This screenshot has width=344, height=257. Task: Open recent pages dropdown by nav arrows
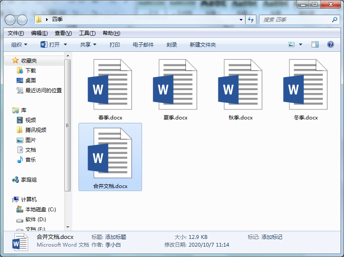tap(31, 20)
